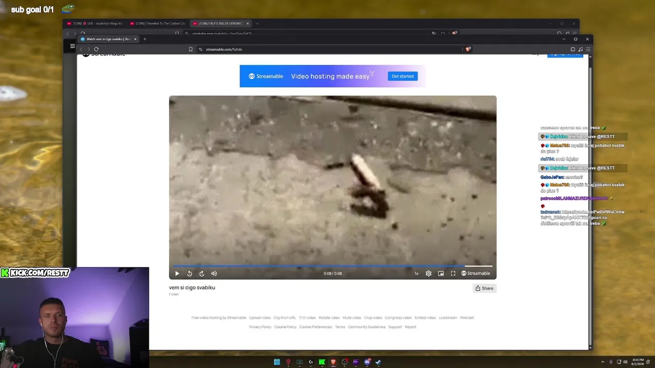Open Brave Shields icon in address bar
Screen dimensions: 655x368
(x=468, y=49)
